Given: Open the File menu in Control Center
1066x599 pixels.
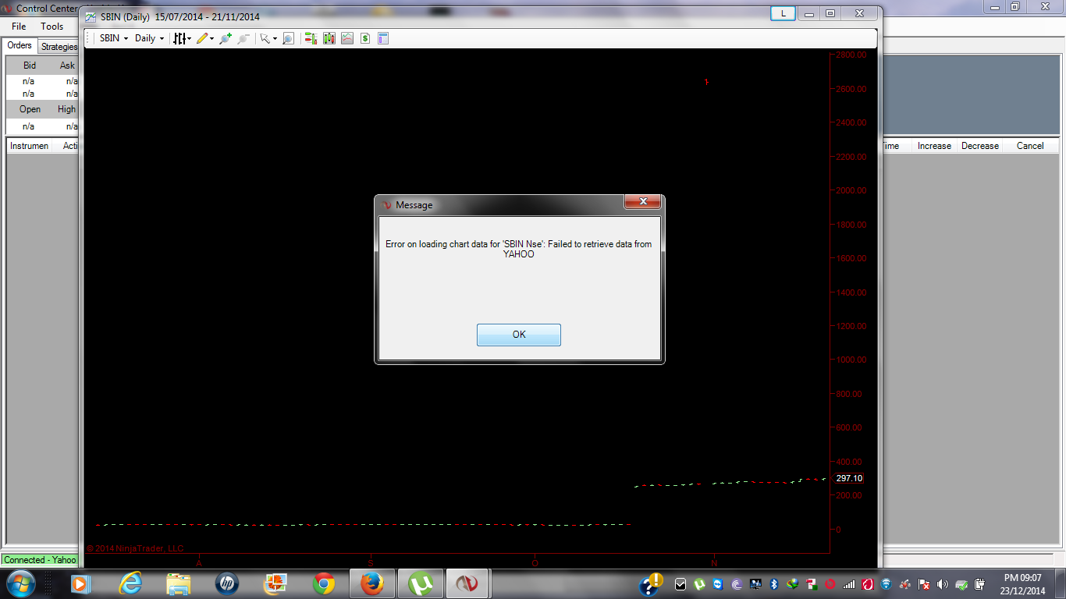Looking at the screenshot, I should pos(19,27).
